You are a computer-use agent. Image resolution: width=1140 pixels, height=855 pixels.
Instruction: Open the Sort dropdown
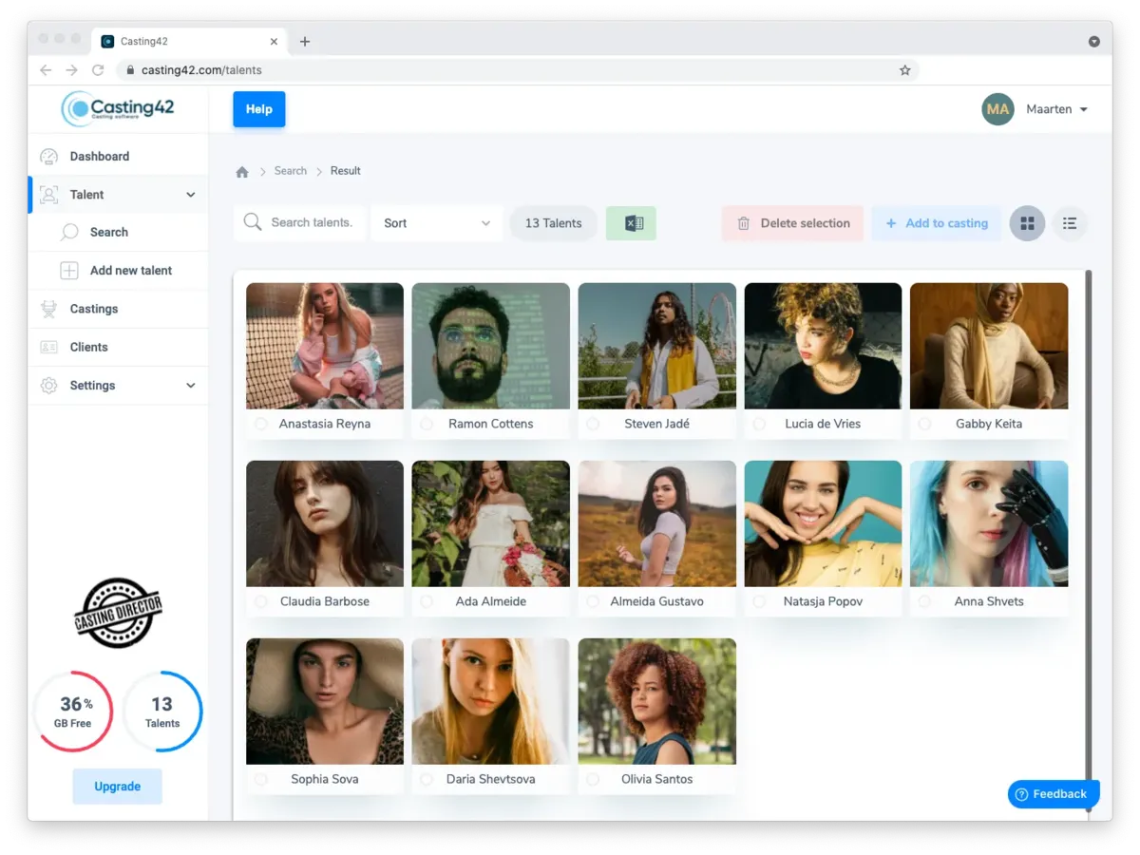(x=436, y=223)
